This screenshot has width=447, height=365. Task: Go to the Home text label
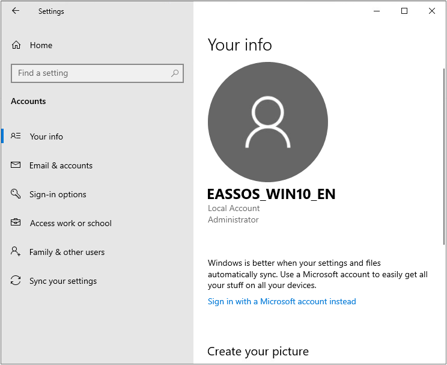coord(41,45)
